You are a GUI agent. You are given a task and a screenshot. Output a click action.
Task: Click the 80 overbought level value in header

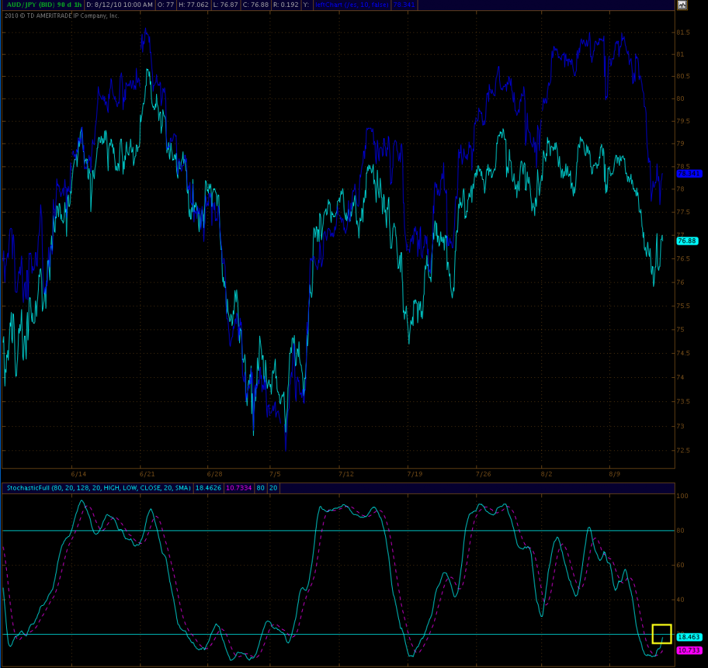(x=261, y=488)
